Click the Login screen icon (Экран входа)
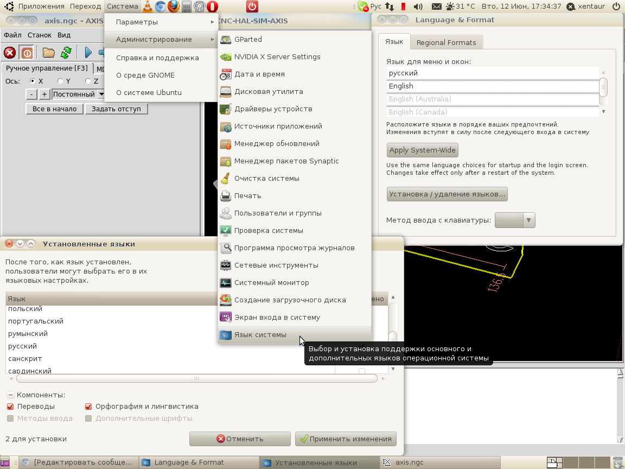Image resolution: width=625 pixels, height=469 pixels. (x=226, y=318)
